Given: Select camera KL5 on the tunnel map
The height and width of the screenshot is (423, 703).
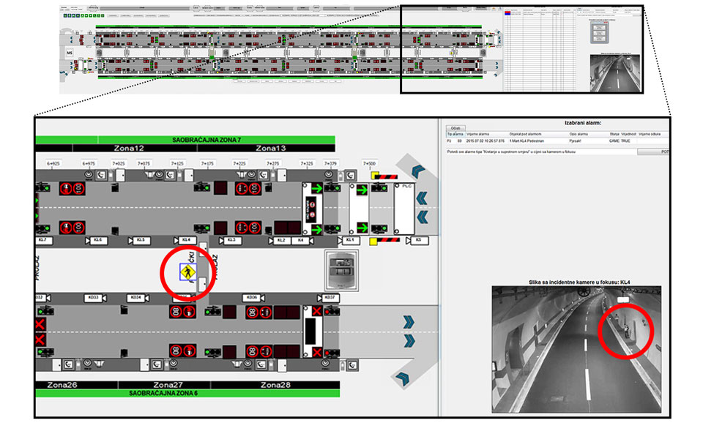Looking at the screenshot, I should tap(139, 241).
